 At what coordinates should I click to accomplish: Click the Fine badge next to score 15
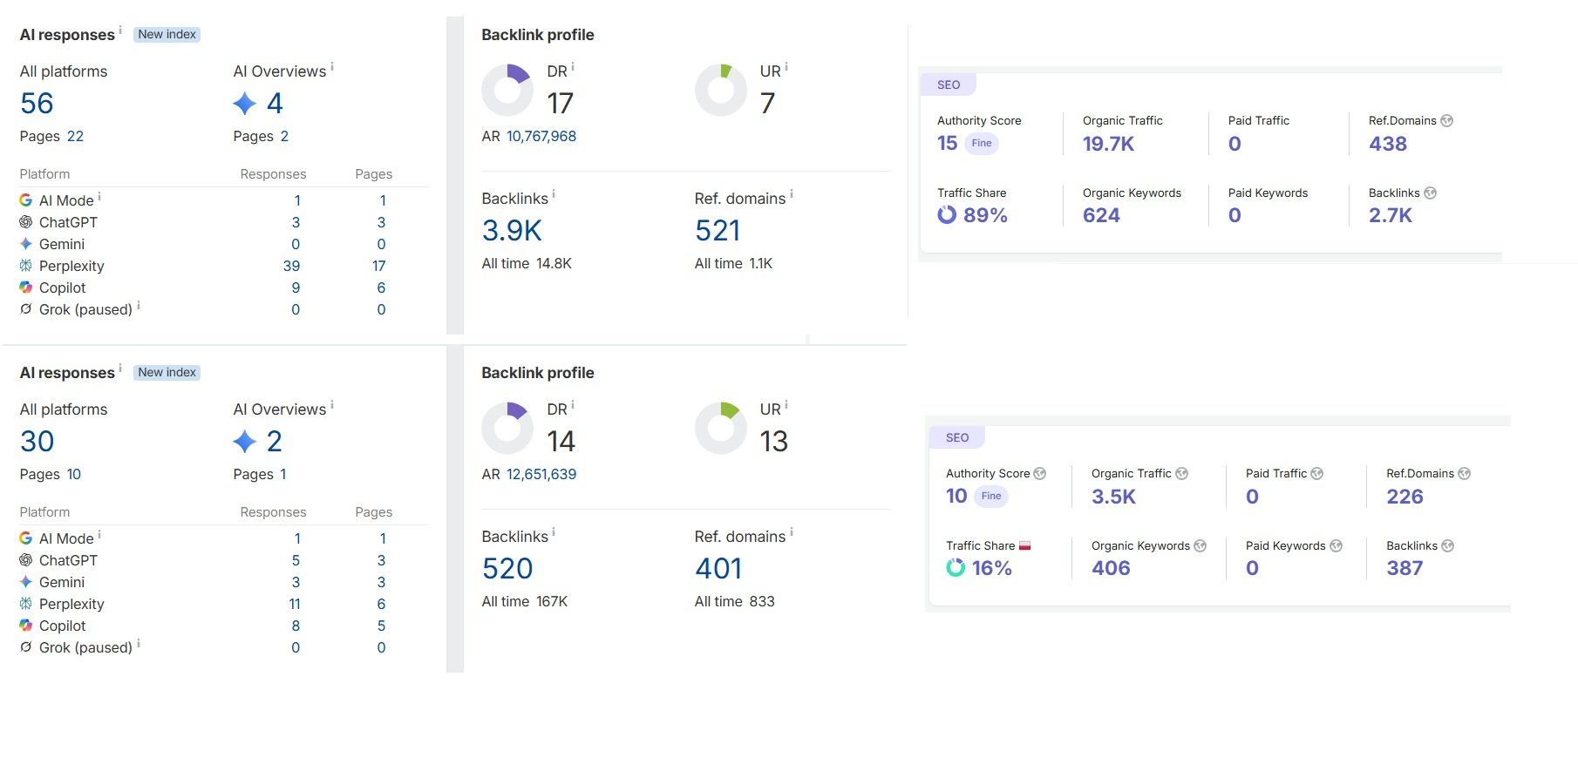point(982,143)
